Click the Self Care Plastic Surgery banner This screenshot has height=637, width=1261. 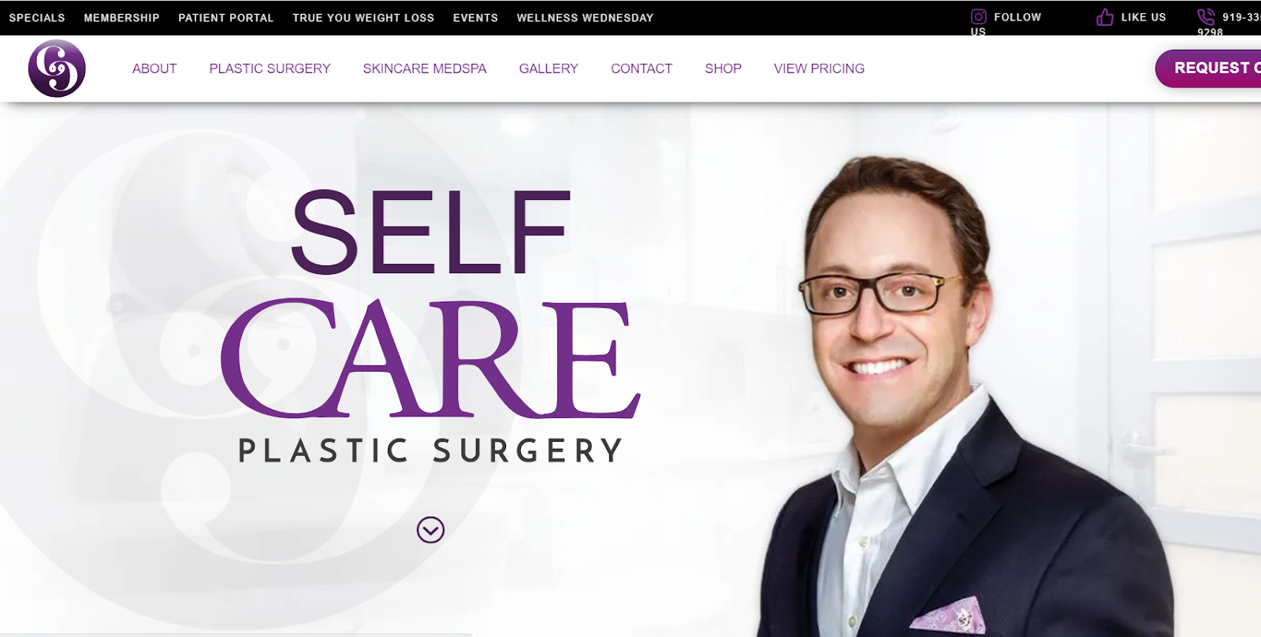(430, 325)
